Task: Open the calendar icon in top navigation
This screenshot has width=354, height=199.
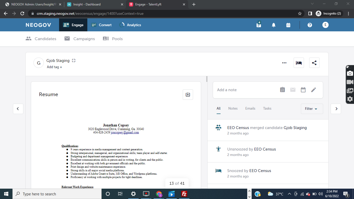Action: tap(288, 25)
